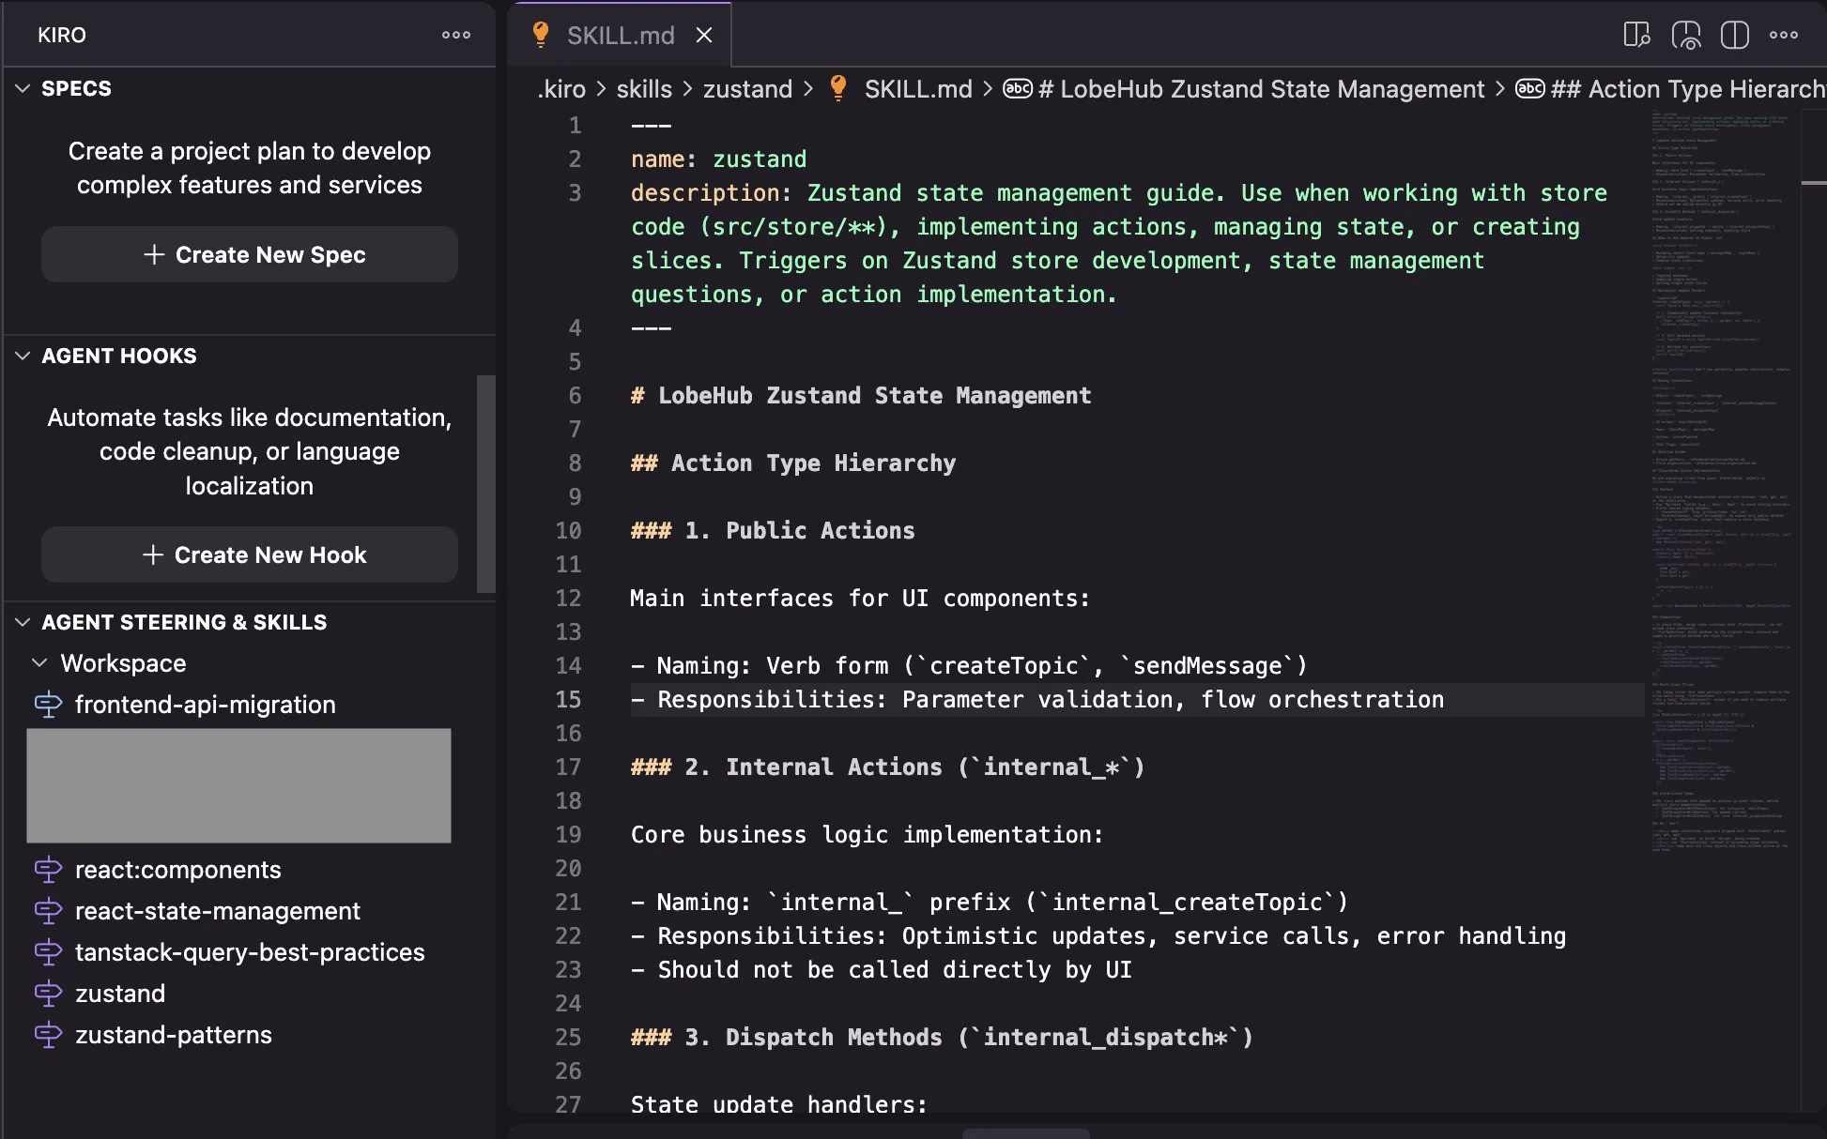Click 'Responsibilities: Optimistic updates' line
This screenshot has height=1139, width=1827.
(1098, 935)
